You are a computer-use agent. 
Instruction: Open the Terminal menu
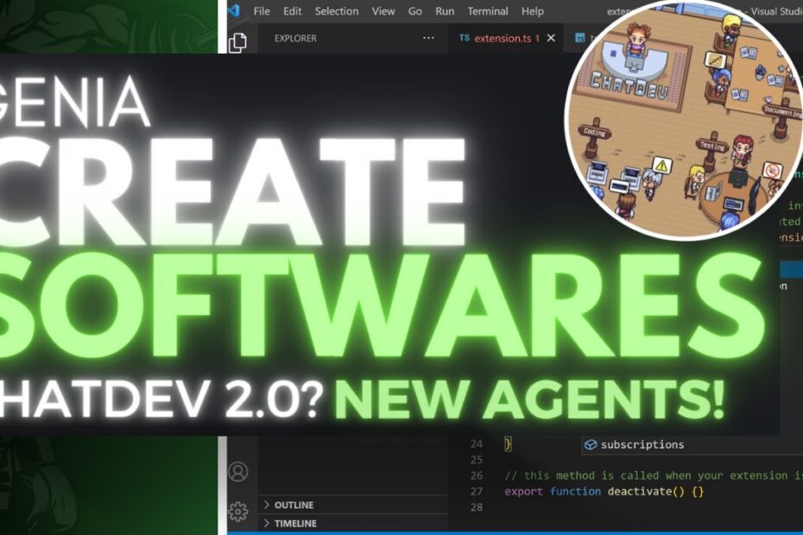(x=488, y=11)
